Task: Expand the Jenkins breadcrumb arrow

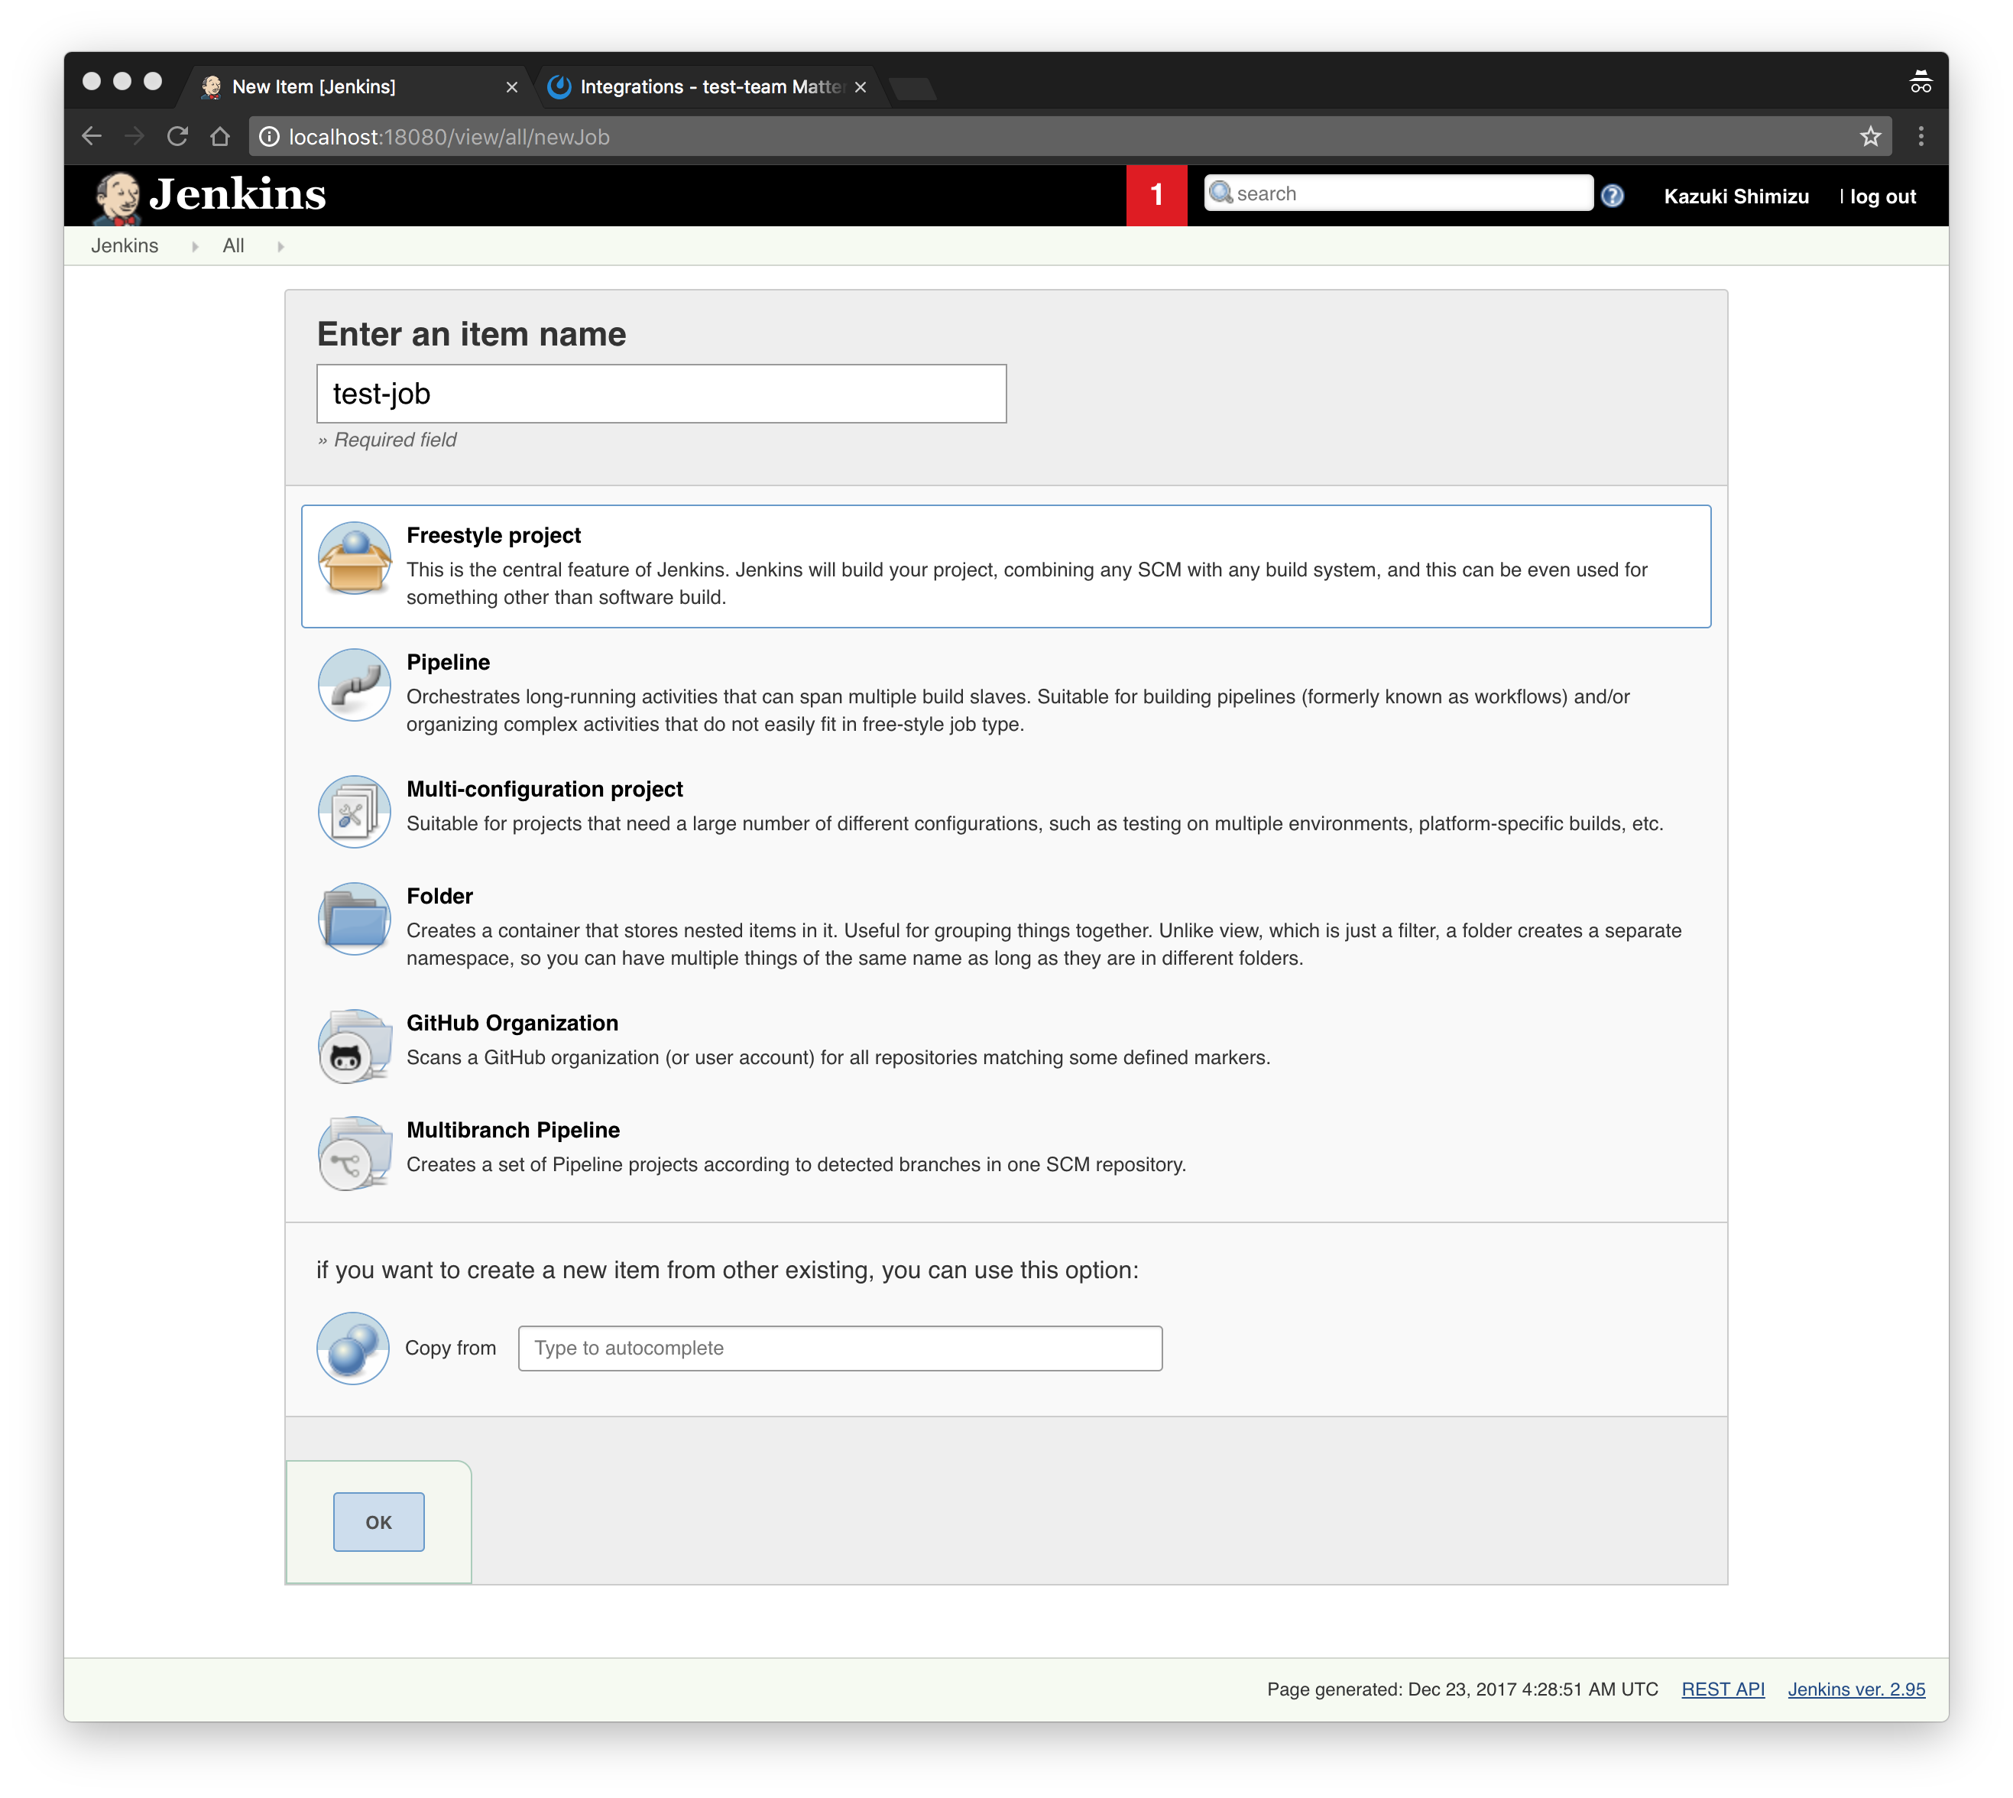Action: tap(195, 246)
